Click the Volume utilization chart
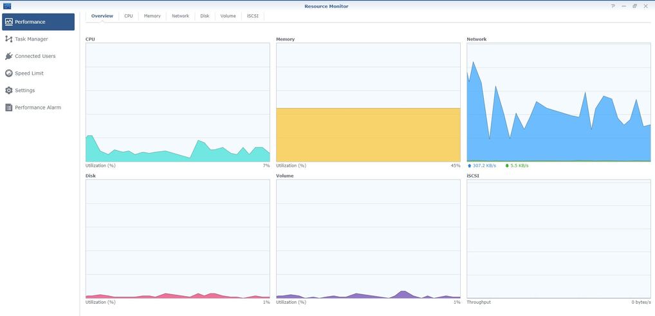Image resolution: width=655 pixels, height=316 pixels. [368, 239]
